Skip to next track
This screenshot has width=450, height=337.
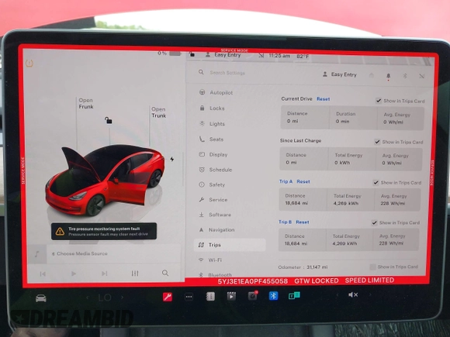(x=105, y=273)
